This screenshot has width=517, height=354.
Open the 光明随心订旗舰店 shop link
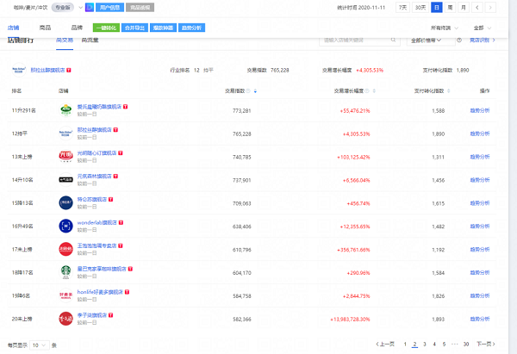pyautogui.click(x=97, y=153)
